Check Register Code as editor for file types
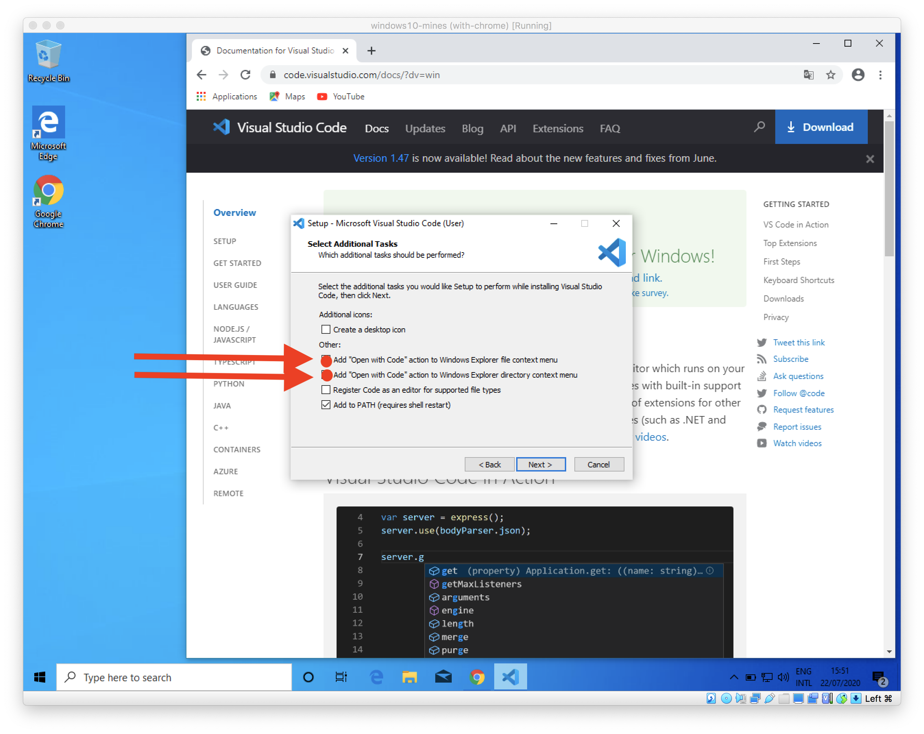This screenshot has height=734, width=924. point(326,390)
